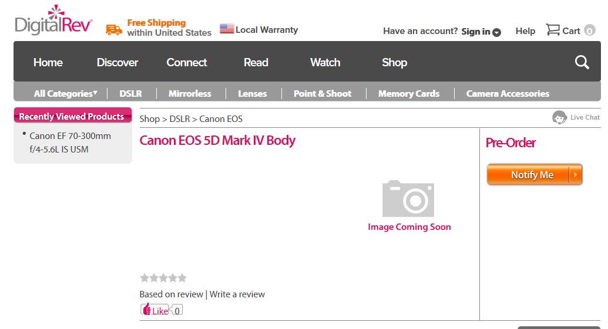Click the arrow on Notify Me button
Viewport: 608px width, 329px height.
[x=576, y=175]
